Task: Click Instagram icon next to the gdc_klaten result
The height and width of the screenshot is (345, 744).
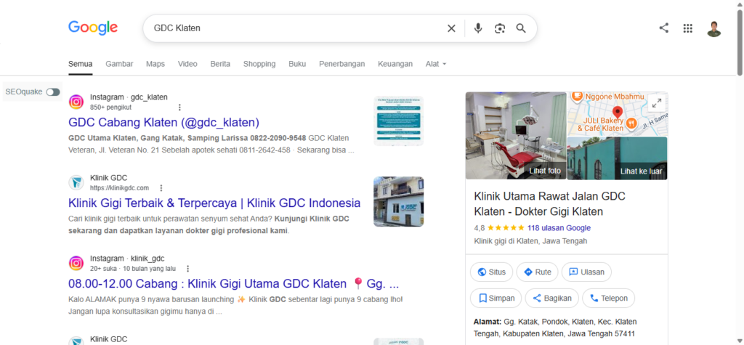Action: point(76,102)
